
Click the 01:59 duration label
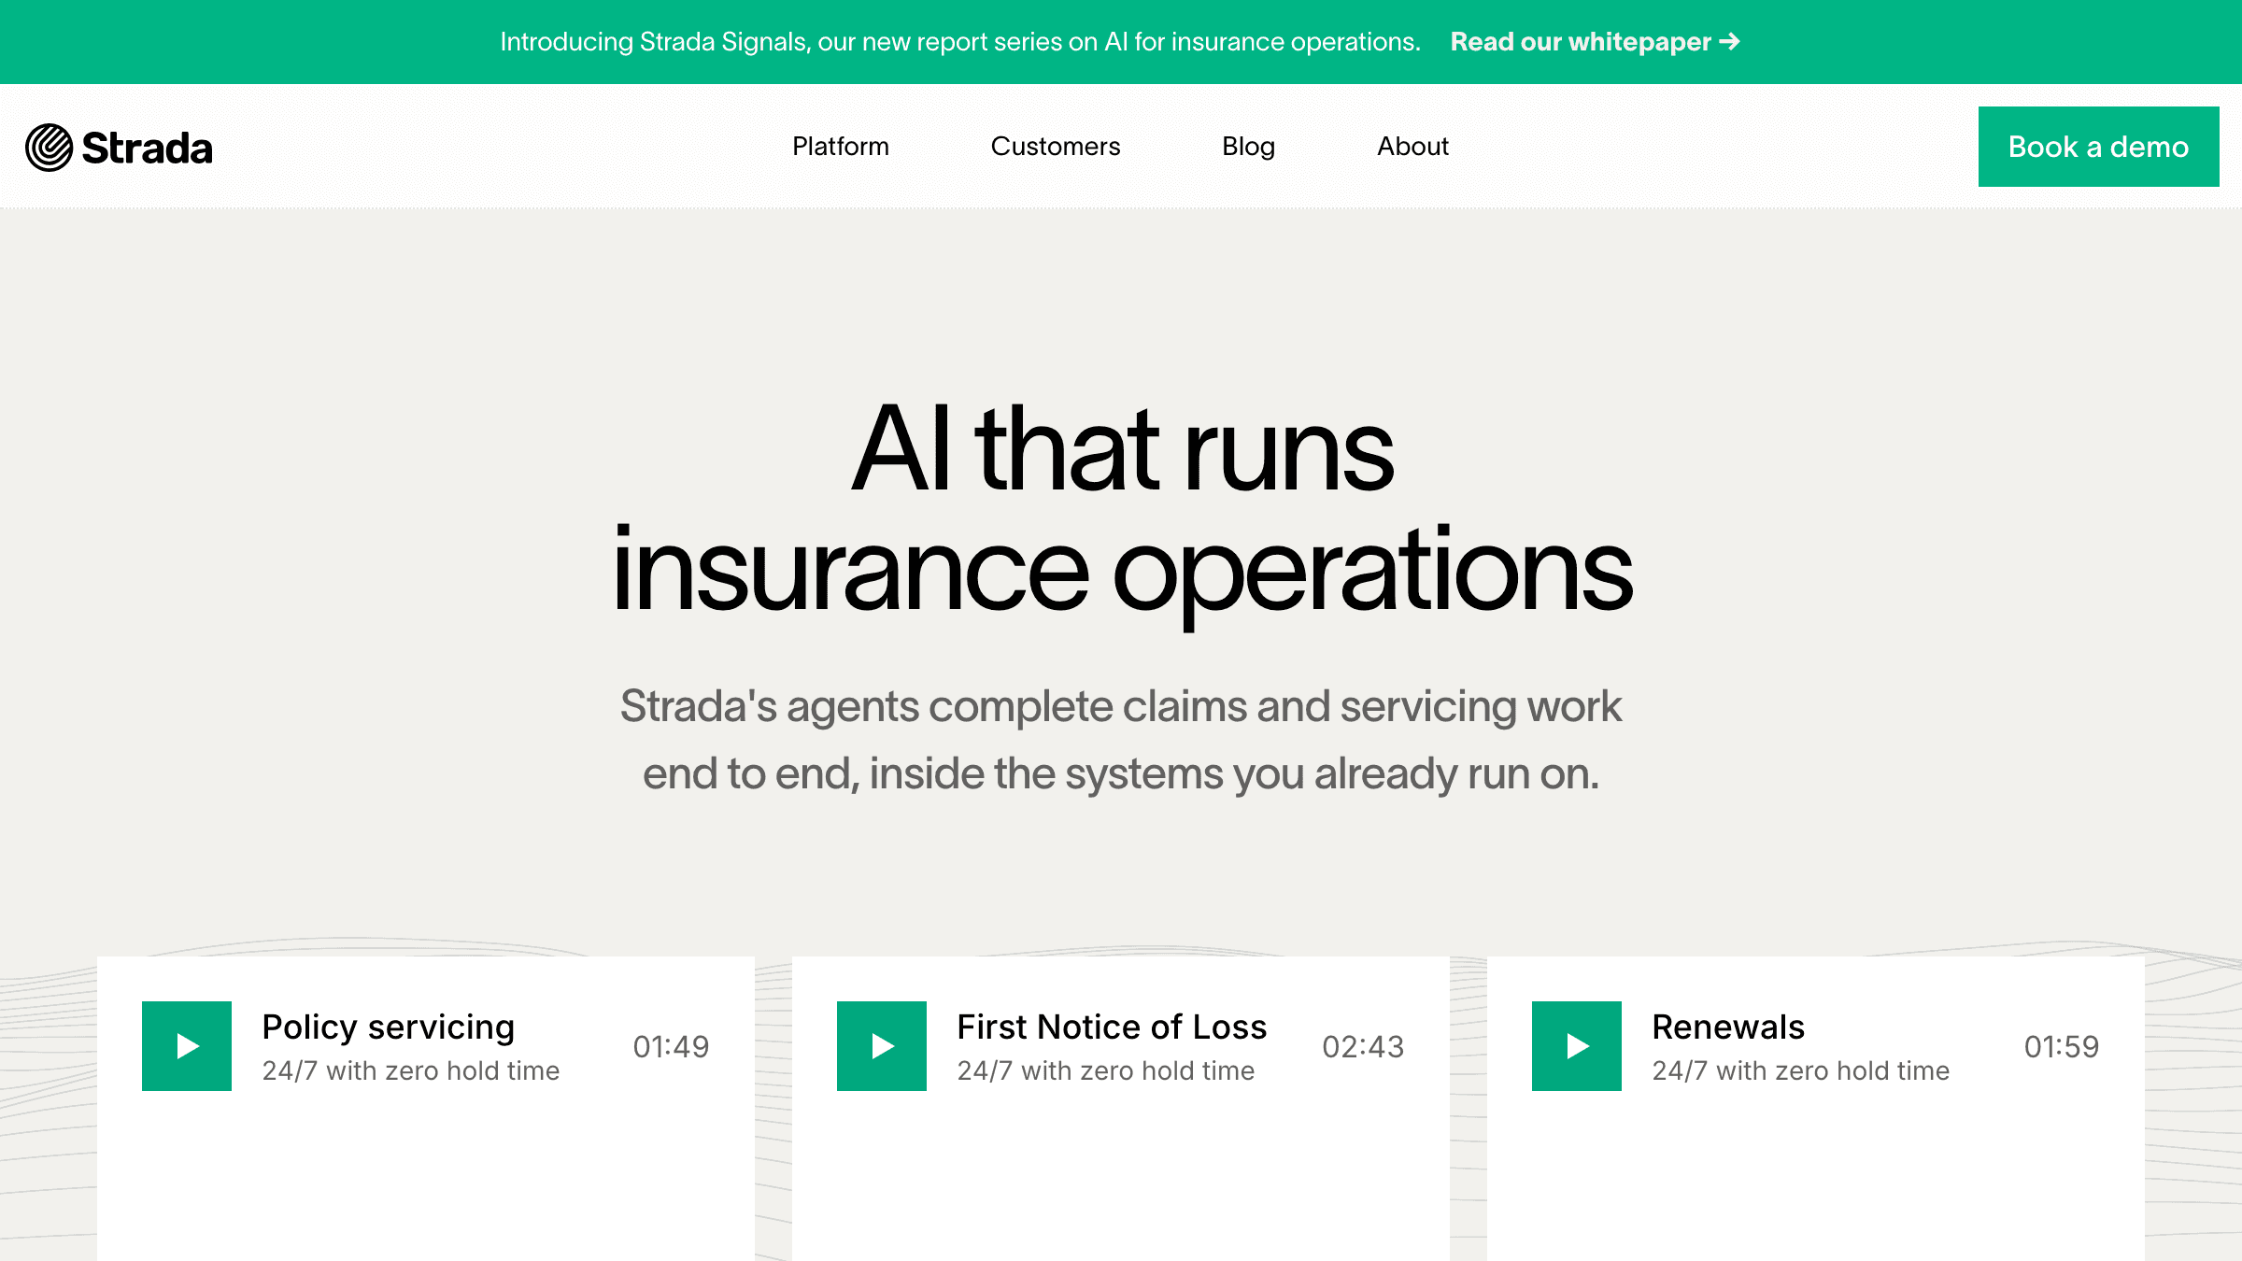pos(2062,1046)
